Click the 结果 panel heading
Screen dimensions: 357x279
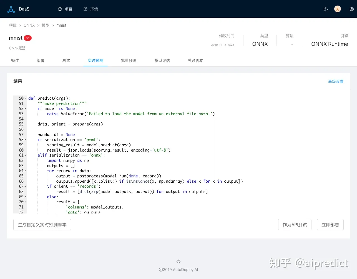click(x=18, y=81)
